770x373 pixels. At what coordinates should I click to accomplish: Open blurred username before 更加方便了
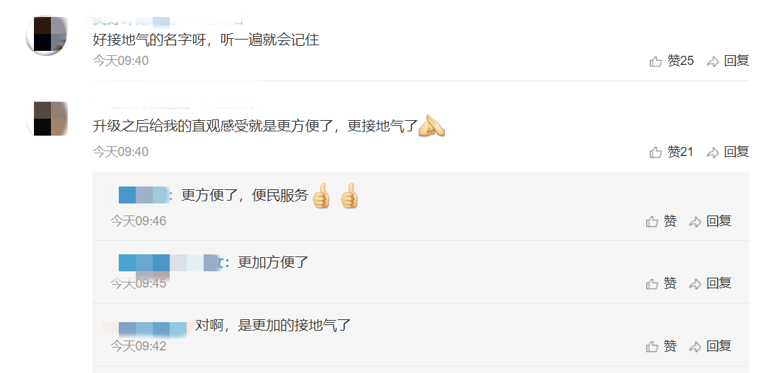pyautogui.click(x=168, y=263)
